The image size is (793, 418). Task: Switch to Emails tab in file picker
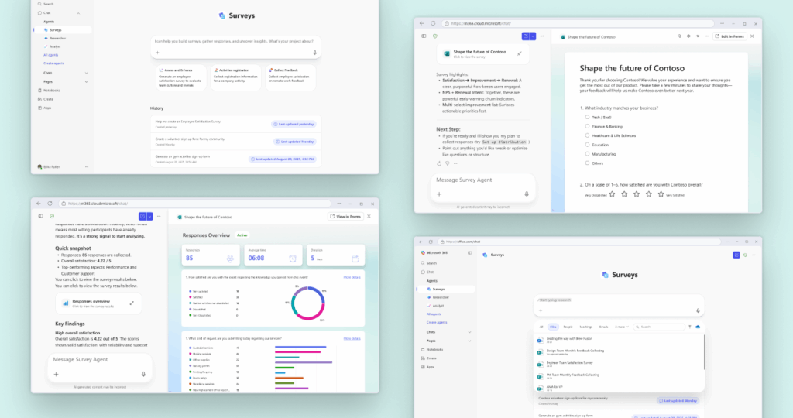[x=604, y=327]
